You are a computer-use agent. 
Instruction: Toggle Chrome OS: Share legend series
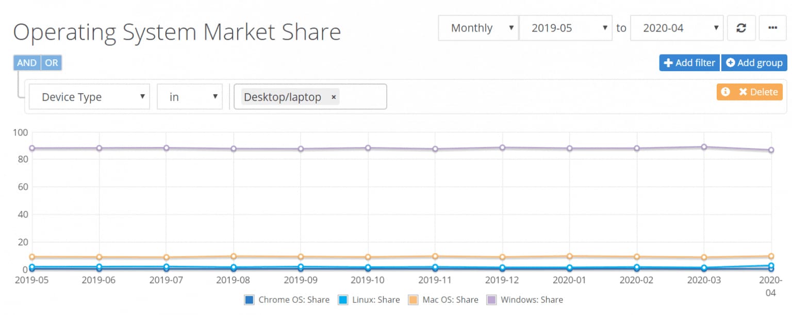(x=287, y=300)
